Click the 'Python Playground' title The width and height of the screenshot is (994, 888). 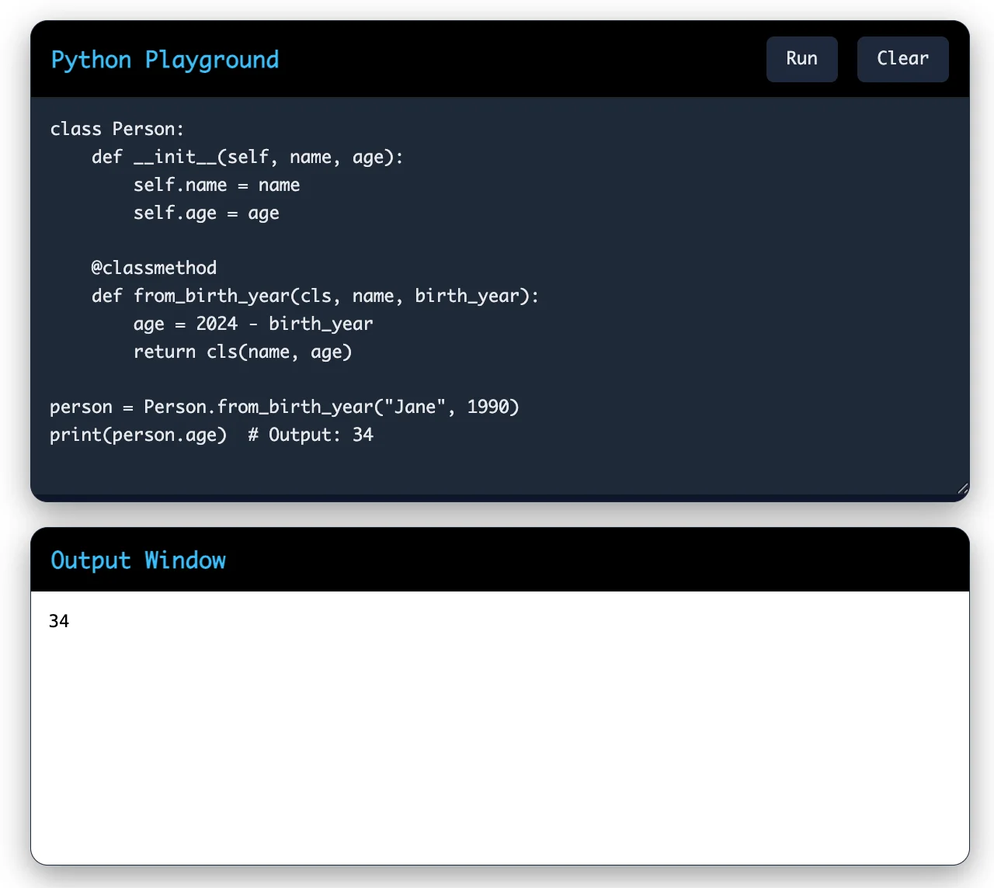[x=165, y=60]
